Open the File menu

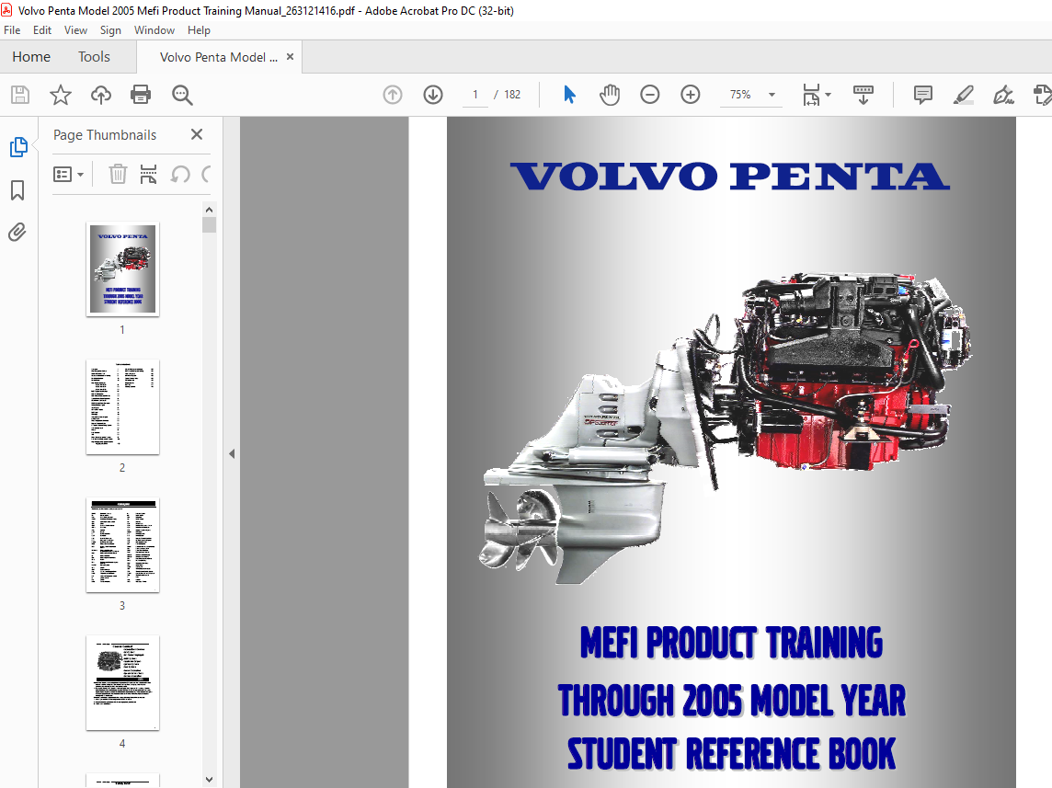[x=12, y=30]
